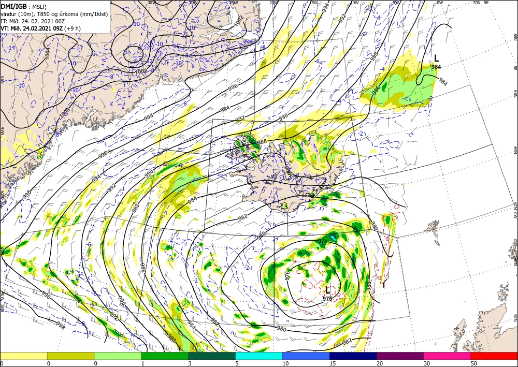The width and height of the screenshot is (518, 367).
Task: Click the "70N" latitude label
Action: click(x=477, y=3)
